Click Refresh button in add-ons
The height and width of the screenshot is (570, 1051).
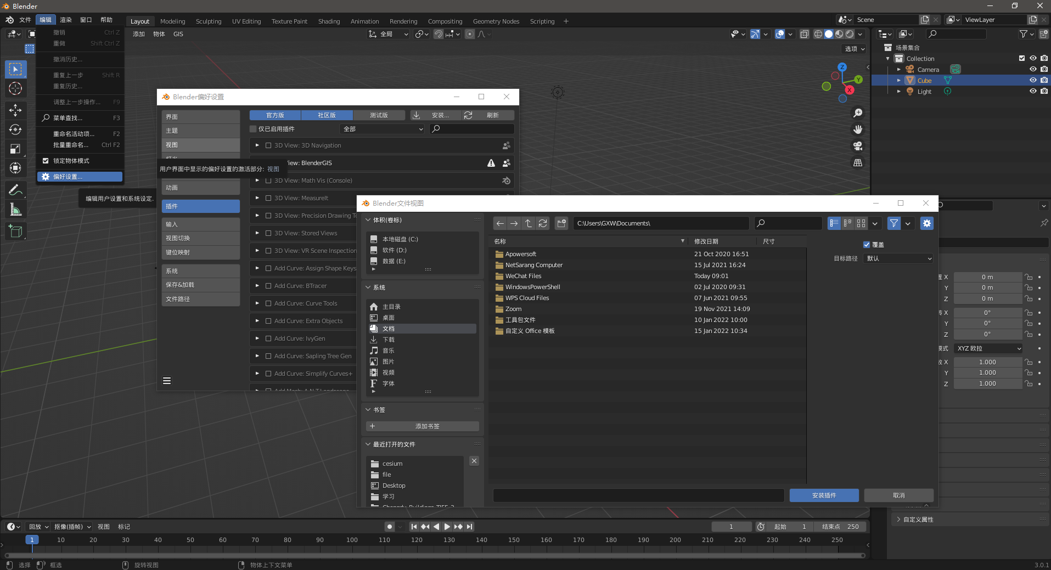tap(488, 115)
